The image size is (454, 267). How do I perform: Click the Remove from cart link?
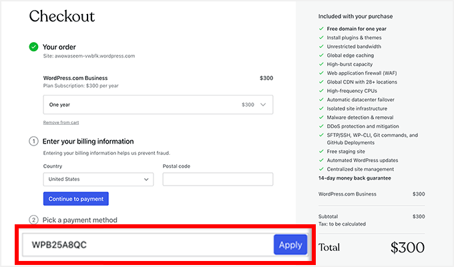(60, 123)
